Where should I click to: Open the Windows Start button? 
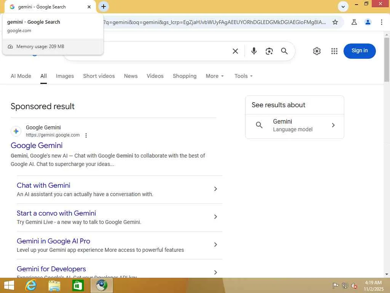click(x=9, y=285)
